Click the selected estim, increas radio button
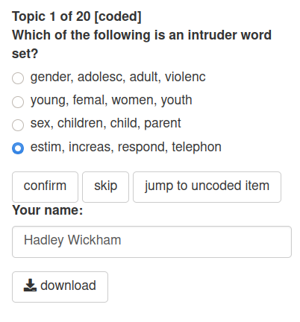 click(x=18, y=148)
